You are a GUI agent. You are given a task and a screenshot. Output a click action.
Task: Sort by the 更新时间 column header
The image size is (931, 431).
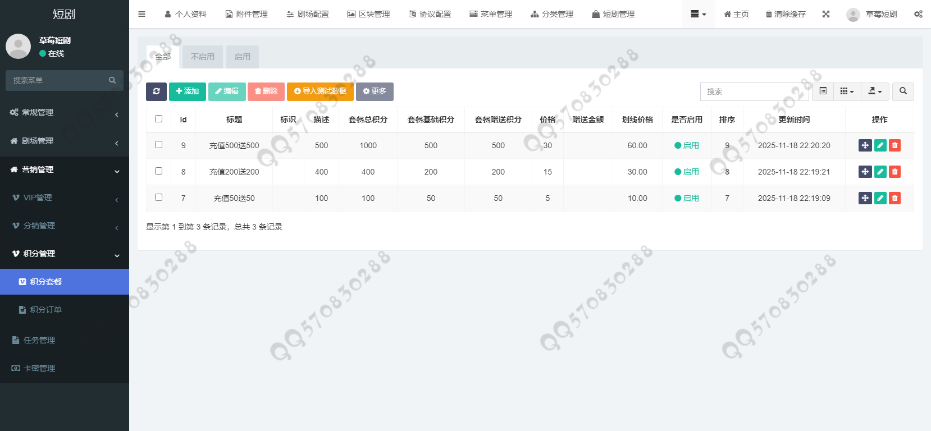(794, 120)
